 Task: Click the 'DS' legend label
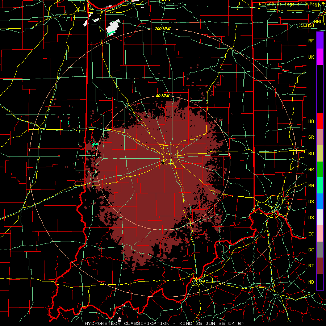click(311, 218)
